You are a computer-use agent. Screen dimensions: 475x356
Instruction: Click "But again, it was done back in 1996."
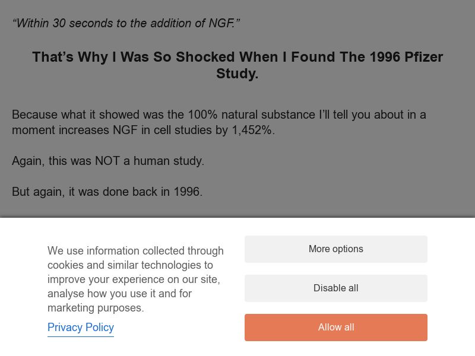tap(107, 192)
